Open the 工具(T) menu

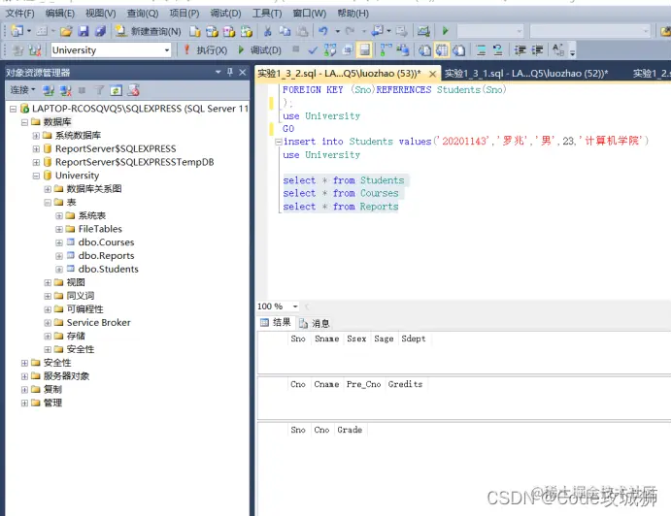267,14
